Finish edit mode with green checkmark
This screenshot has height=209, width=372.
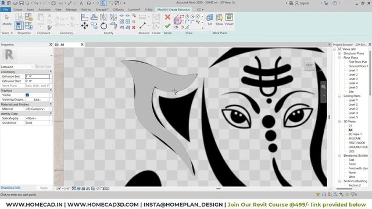(x=167, y=26)
